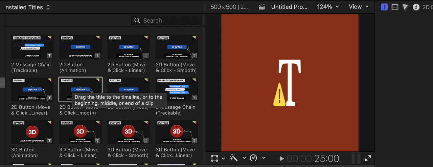Click the Untitled Project name in viewer

click(x=290, y=7)
